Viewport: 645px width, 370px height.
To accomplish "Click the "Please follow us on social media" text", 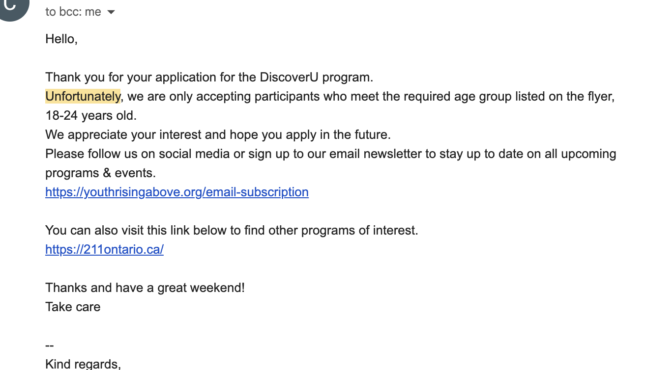I will tap(138, 154).
